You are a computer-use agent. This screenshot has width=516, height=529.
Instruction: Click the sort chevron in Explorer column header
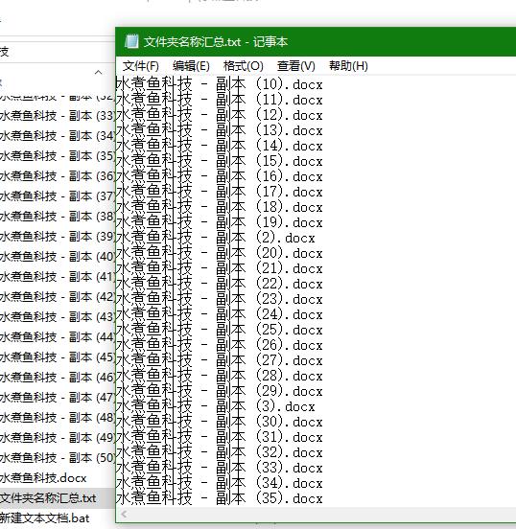click(98, 72)
